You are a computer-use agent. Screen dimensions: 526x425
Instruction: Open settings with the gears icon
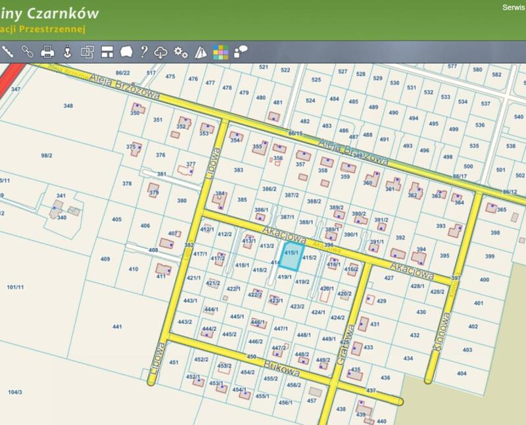click(x=181, y=51)
